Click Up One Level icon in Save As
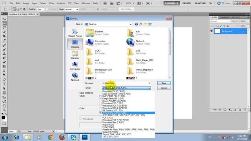Viewport: 251px width, 141px height. (140, 24)
